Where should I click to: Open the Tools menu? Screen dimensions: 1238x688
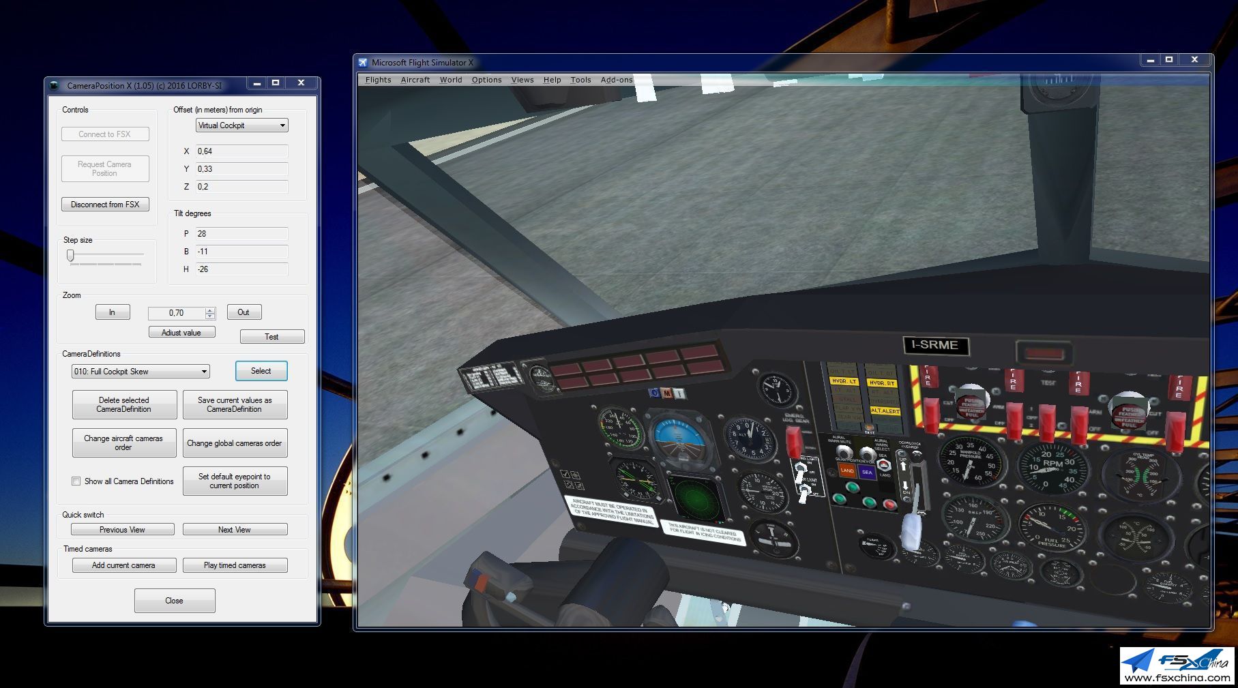580,80
